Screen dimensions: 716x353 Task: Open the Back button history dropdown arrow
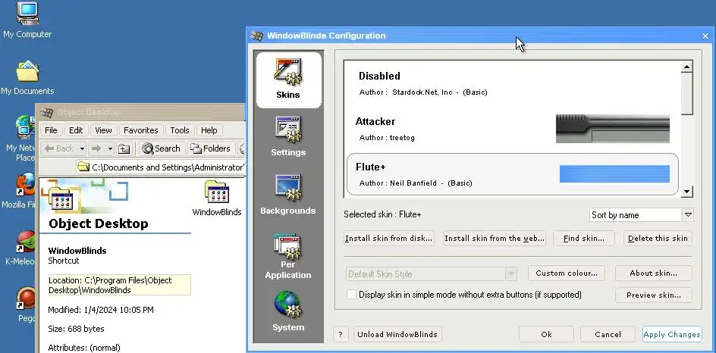click(x=82, y=148)
